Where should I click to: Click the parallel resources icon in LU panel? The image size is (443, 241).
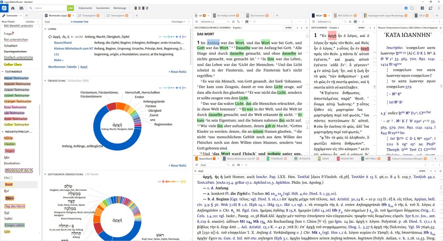(247, 22)
